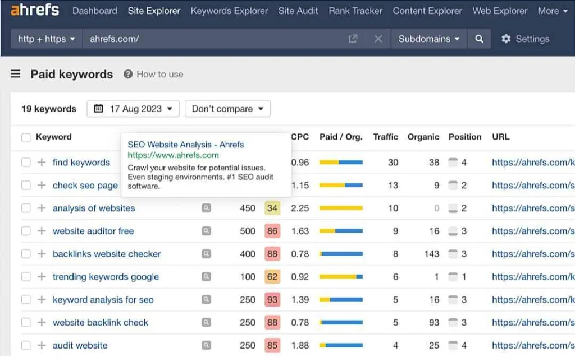Open the Don't compare dropdown

tap(227, 109)
